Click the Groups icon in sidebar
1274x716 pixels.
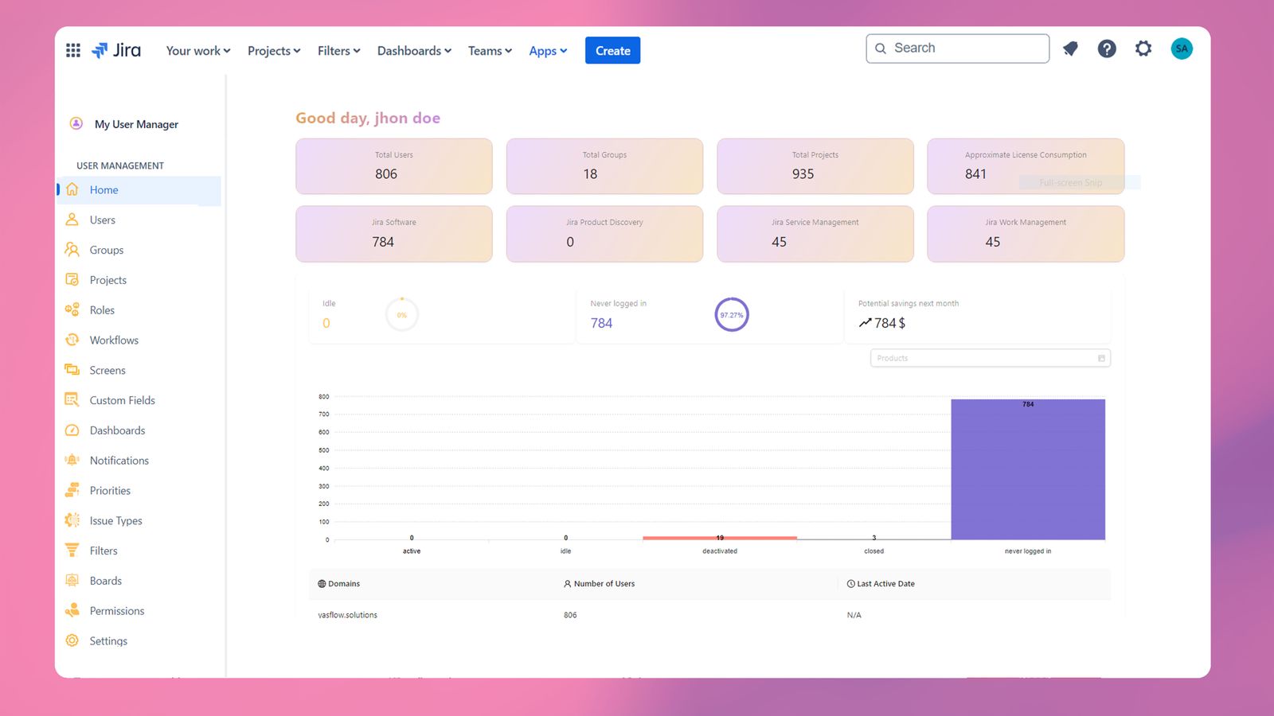[x=72, y=250]
